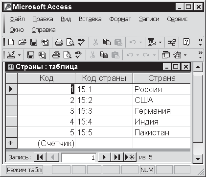Expand the New Object dropdown arrow

[185, 55]
